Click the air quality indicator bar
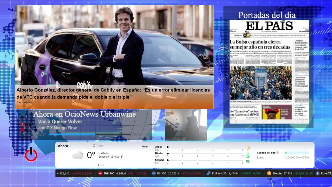This screenshot has height=187, width=332. click(x=297, y=153)
